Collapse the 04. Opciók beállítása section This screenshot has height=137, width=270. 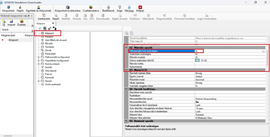pos(126,89)
